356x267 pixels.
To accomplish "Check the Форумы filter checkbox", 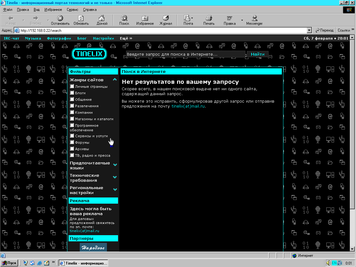I will point(72,142).
